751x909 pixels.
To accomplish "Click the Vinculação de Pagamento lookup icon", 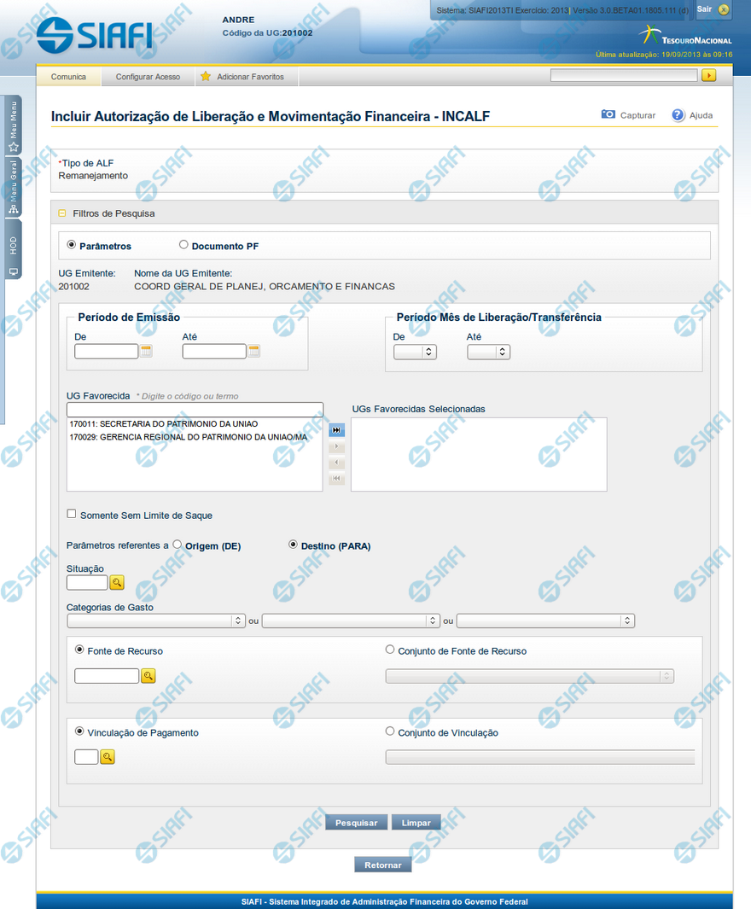I will (108, 757).
